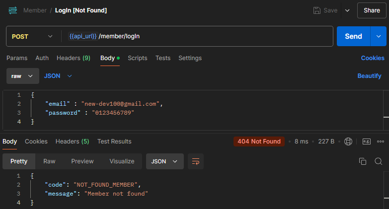Click the "0123456789" password value

[113, 113]
